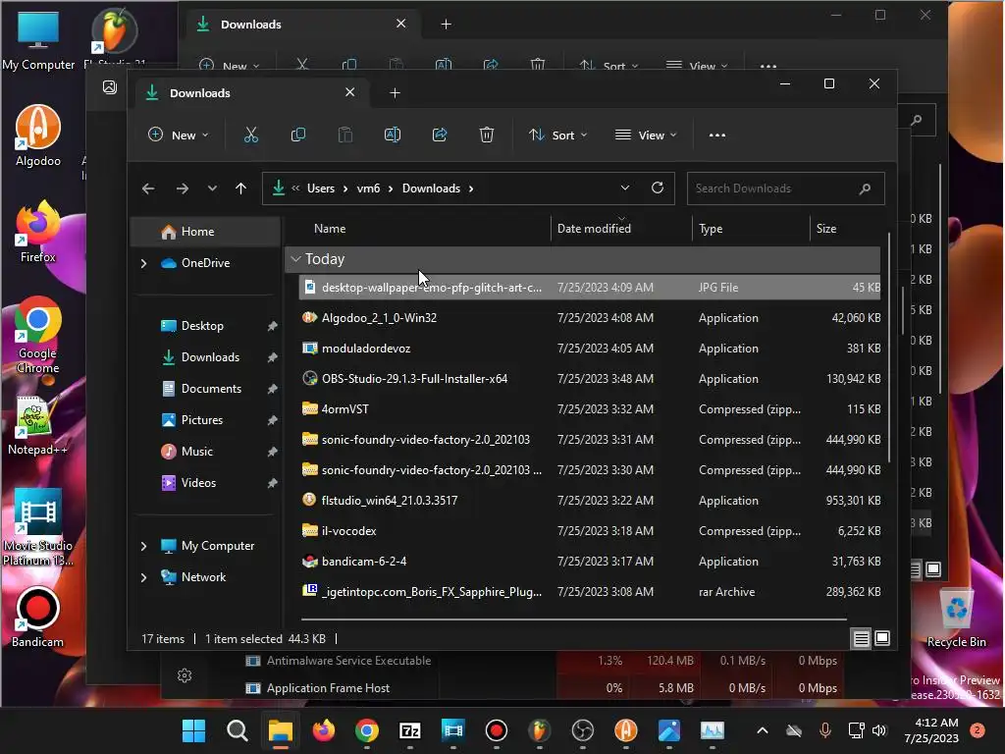Open the New dropdown in front window
This screenshot has height=754, width=1005.
(x=179, y=135)
